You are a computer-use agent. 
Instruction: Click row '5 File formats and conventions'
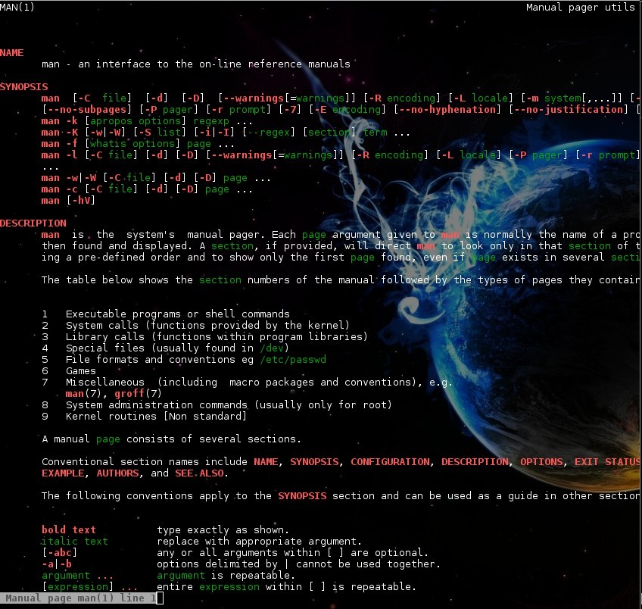click(184, 360)
